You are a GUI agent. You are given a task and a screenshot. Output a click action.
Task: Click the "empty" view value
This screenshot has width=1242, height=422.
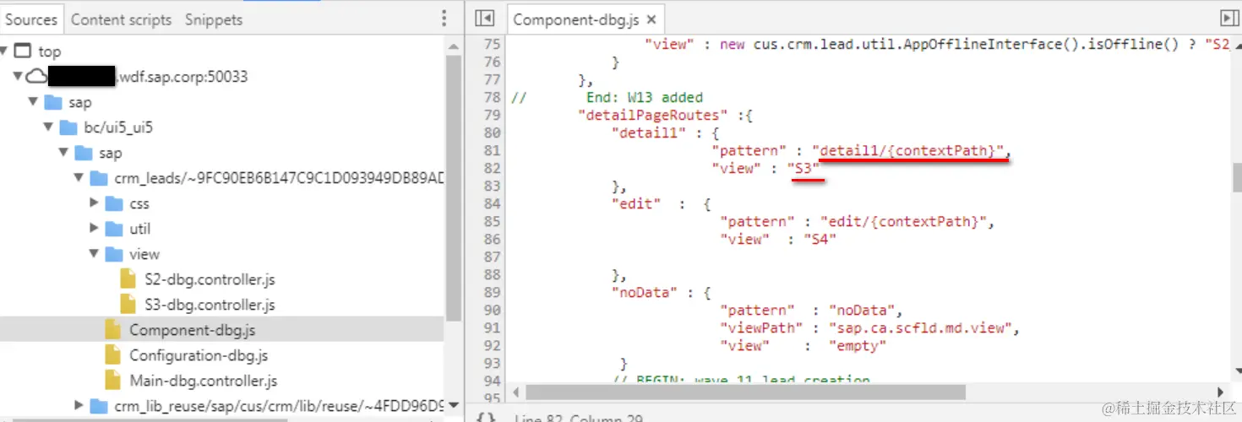click(857, 345)
